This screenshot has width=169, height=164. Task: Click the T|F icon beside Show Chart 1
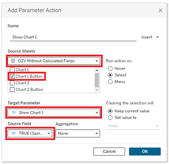click(x=14, y=112)
